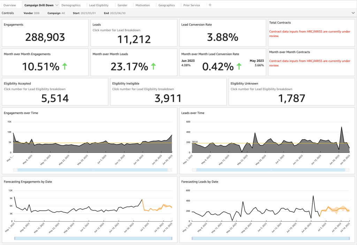Screen dimensions: 357x245
Task: Switch to the Geographics tab
Action: (x=166, y=5)
